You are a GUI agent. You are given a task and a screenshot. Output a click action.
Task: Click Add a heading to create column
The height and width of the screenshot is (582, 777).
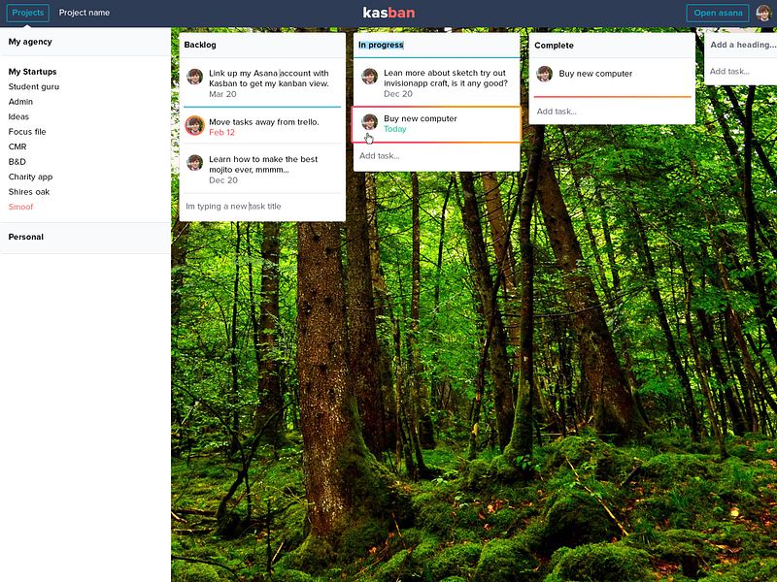point(742,45)
